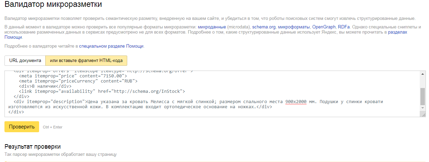This screenshot has height=162, width=429.
Task: Open the специальном разделе Помощи link
Action: [x=111, y=46]
